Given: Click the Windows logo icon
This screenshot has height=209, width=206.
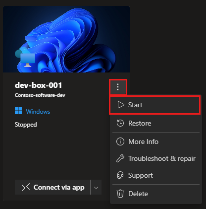Looking at the screenshot, I should coord(18,111).
